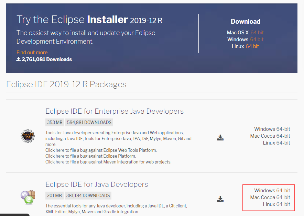
Task: Download the installer for Windows 64 bit
Action: [x=257, y=39]
